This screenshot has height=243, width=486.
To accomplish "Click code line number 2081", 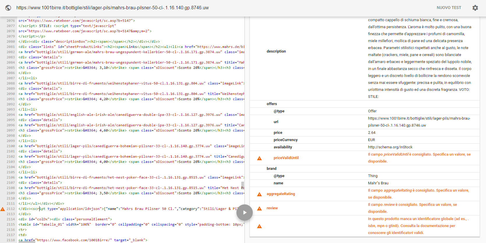I will click(11, 47).
